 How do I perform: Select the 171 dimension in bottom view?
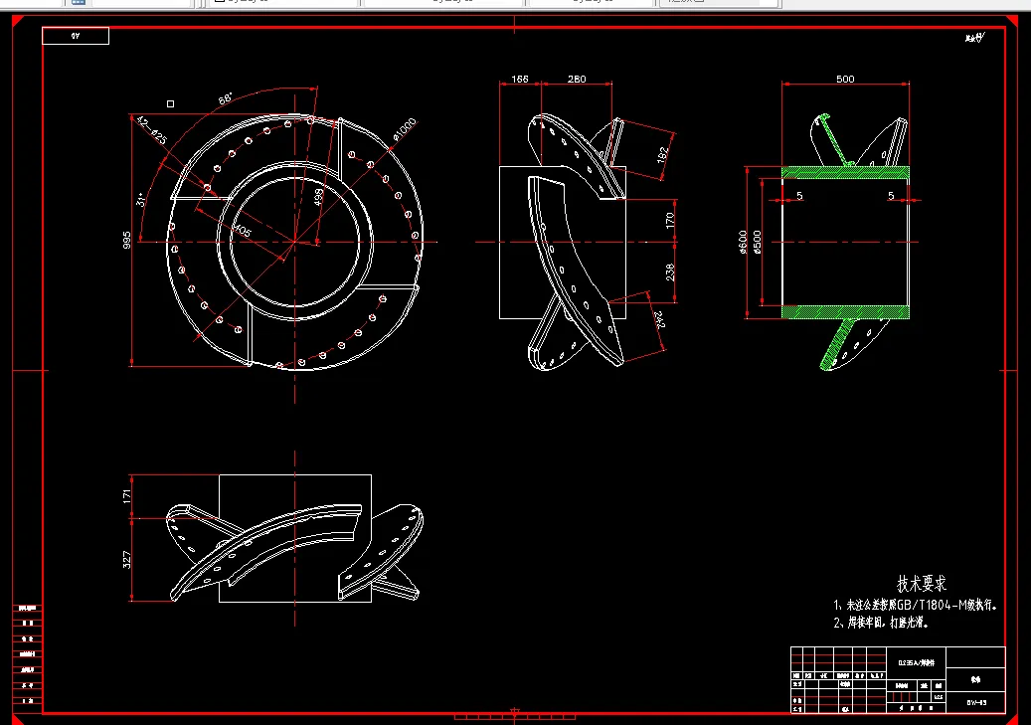coord(127,496)
